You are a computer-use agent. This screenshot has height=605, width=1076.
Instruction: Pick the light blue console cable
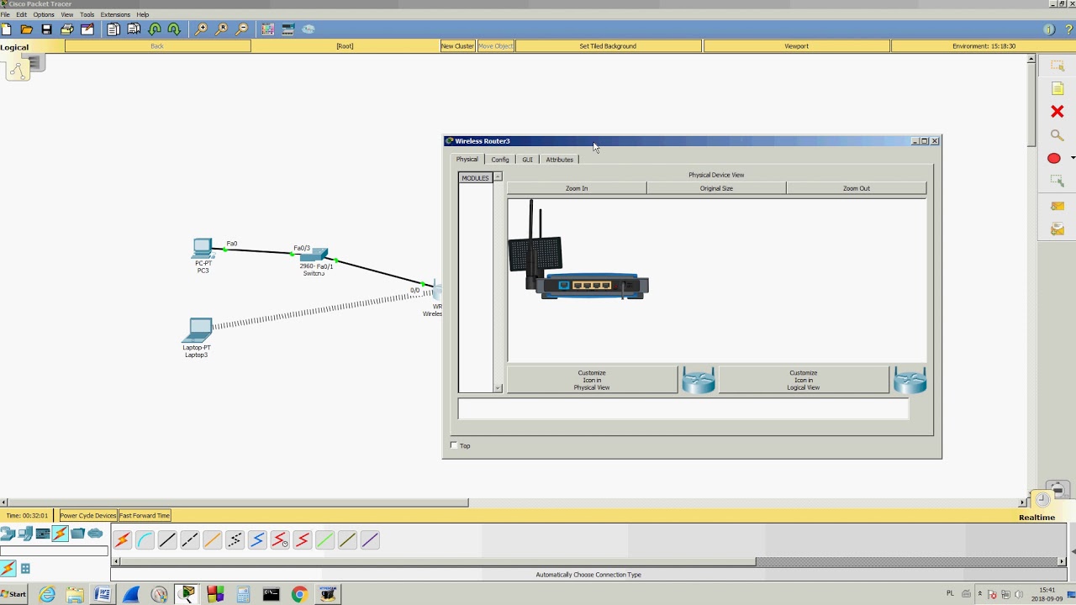click(x=145, y=540)
